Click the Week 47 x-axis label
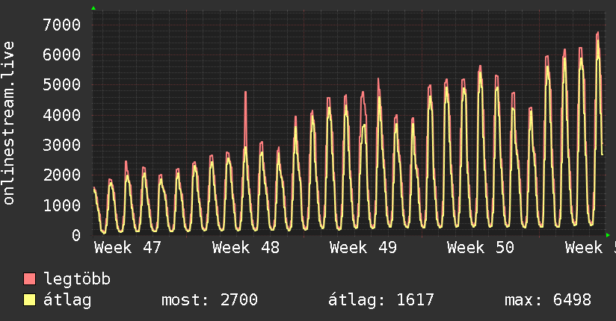Screen dimensions: 616x321 click(128, 248)
